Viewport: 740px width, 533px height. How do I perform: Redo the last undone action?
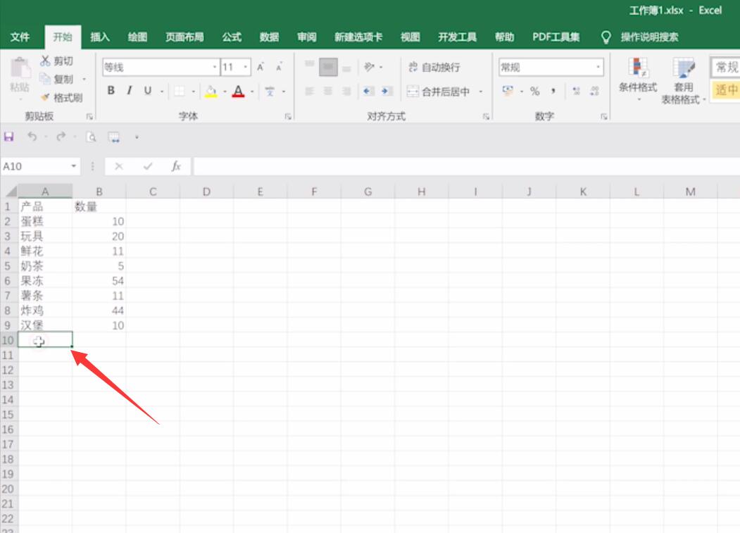[x=61, y=137]
